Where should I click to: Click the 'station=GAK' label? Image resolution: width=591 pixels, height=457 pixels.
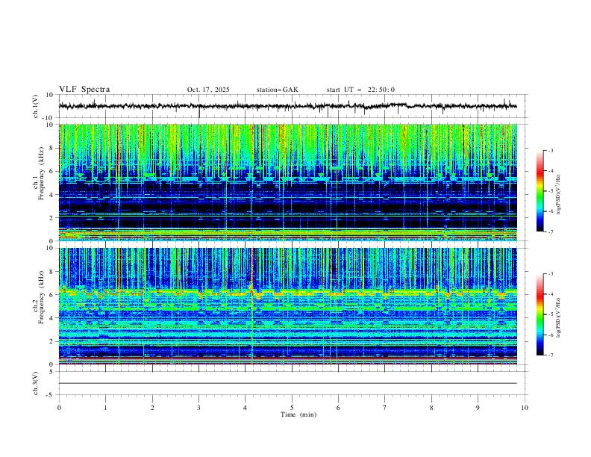point(277,90)
